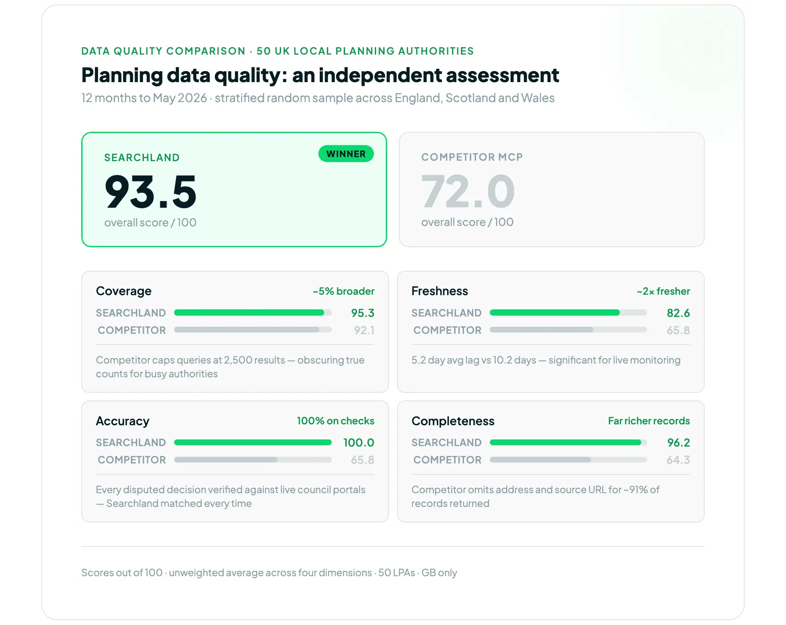Image resolution: width=786 pixels, height=625 pixels.
Task: Click Competitor's Freshness progress bar
Action: click(x=568, y=330)
